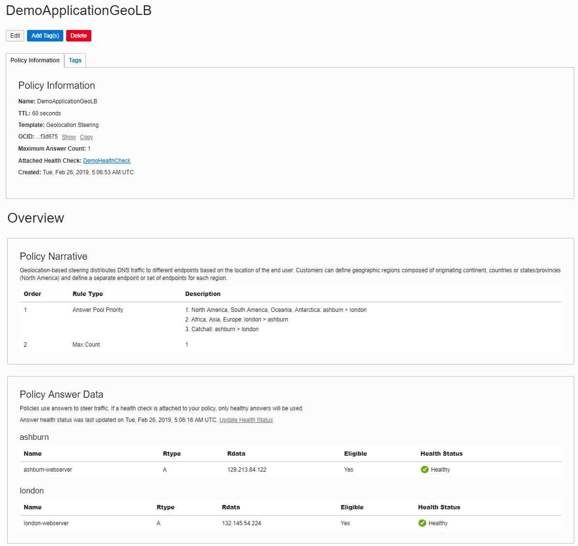Image resolution: width=578 pixels, height=546 pixels.
Task: Open the DemoHealthCheck attached health check
Action: 107,161
